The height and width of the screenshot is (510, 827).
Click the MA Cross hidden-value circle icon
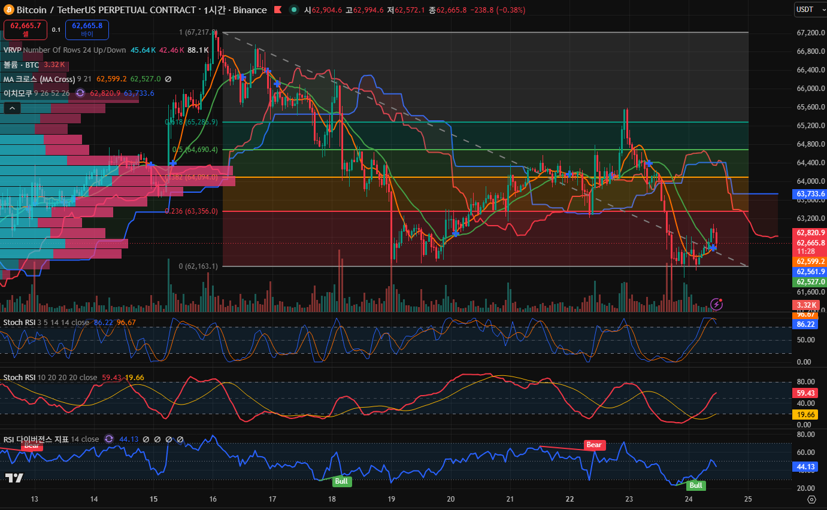tap(168, 79)
